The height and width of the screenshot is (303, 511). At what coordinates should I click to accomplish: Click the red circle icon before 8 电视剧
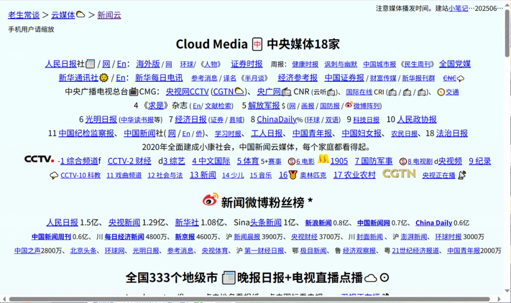[403, 161]
